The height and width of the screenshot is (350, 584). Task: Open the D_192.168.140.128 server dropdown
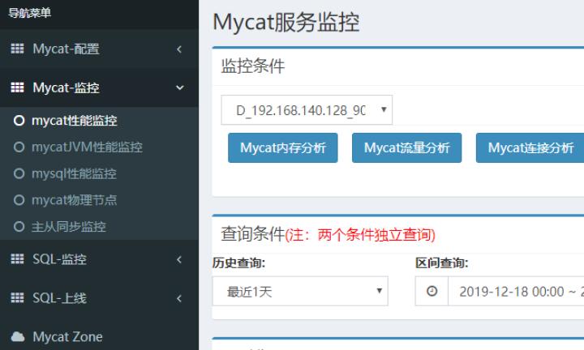tap(307, 109)
